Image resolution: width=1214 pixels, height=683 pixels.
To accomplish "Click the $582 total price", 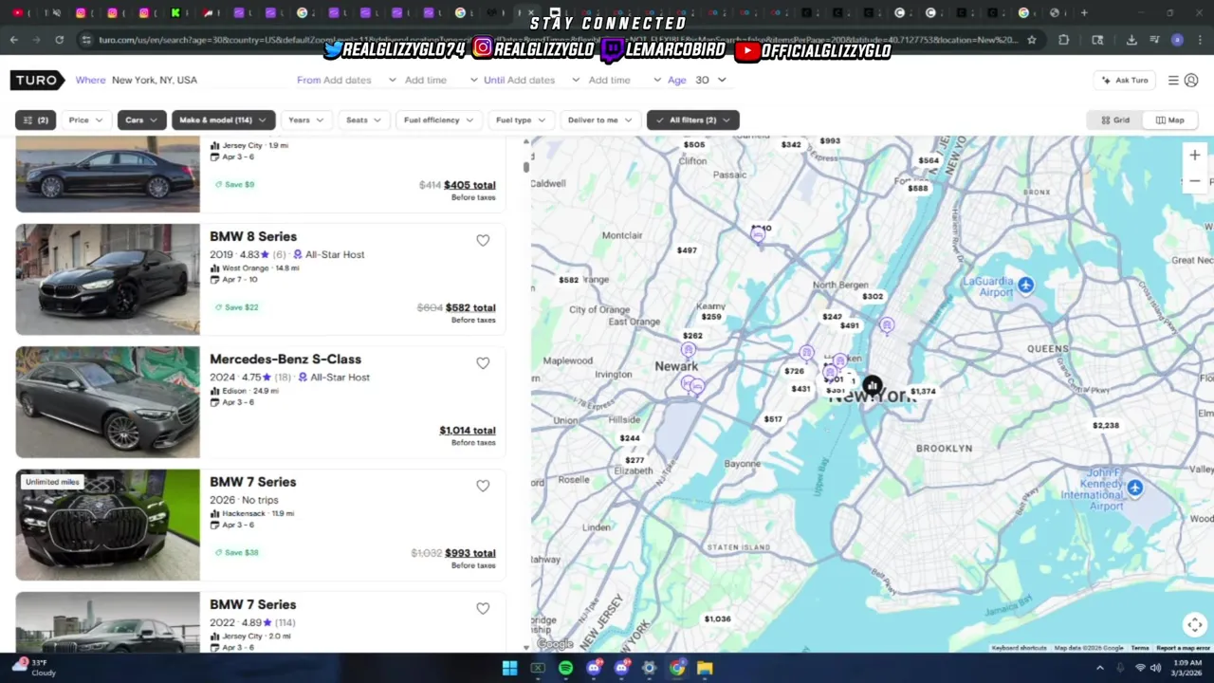I will click(470, 307).
